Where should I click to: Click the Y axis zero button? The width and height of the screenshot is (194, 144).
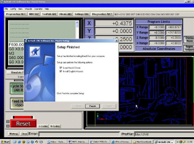(x=89, y=31)
